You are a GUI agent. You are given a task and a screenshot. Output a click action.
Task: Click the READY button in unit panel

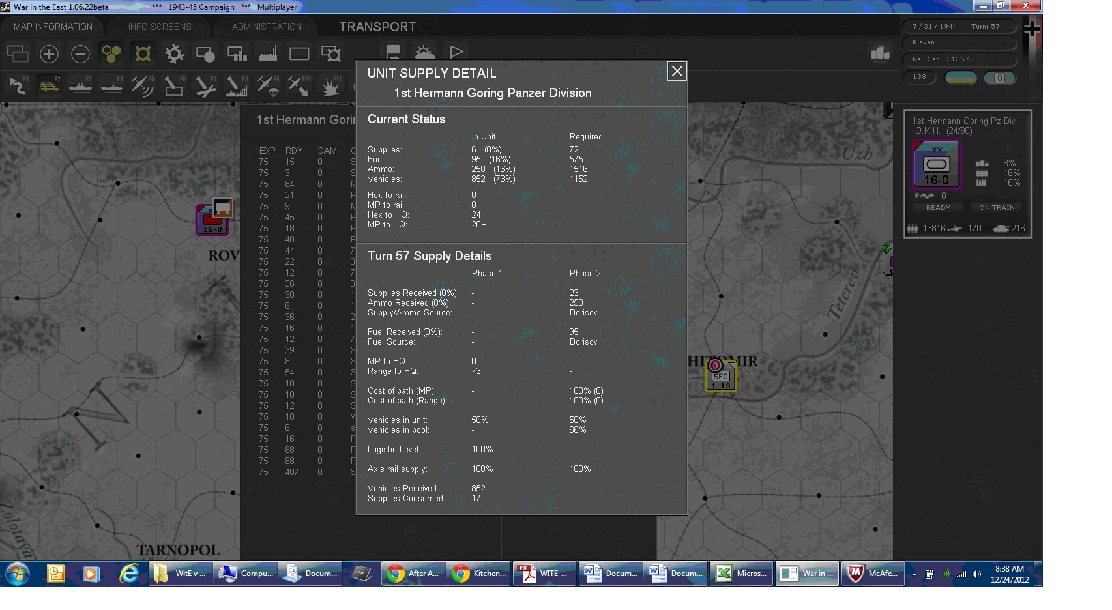938,207
